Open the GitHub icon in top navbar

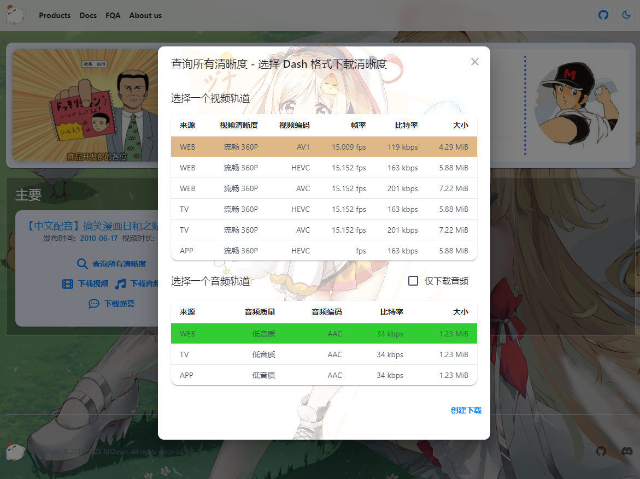point(603,15)
